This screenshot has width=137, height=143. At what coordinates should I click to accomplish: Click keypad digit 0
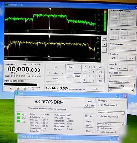pyautogui.click(x=85, y=80)
